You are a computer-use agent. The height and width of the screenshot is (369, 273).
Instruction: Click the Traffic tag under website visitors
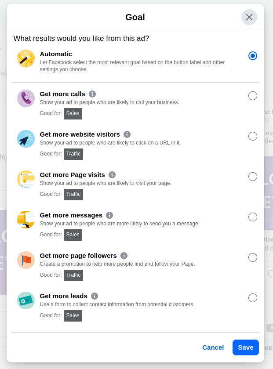tap(73, 154)
